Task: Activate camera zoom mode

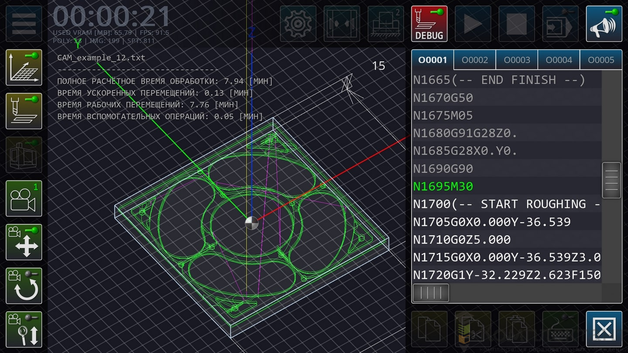Action: 24,329
